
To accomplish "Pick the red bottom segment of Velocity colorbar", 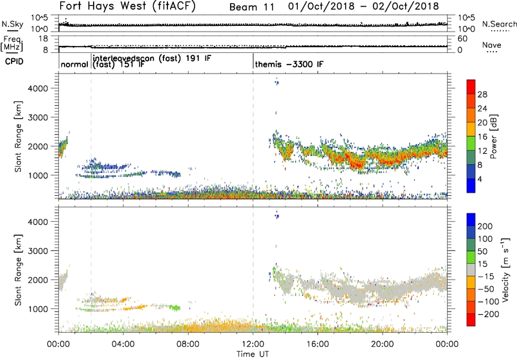I will click(471, 320).
